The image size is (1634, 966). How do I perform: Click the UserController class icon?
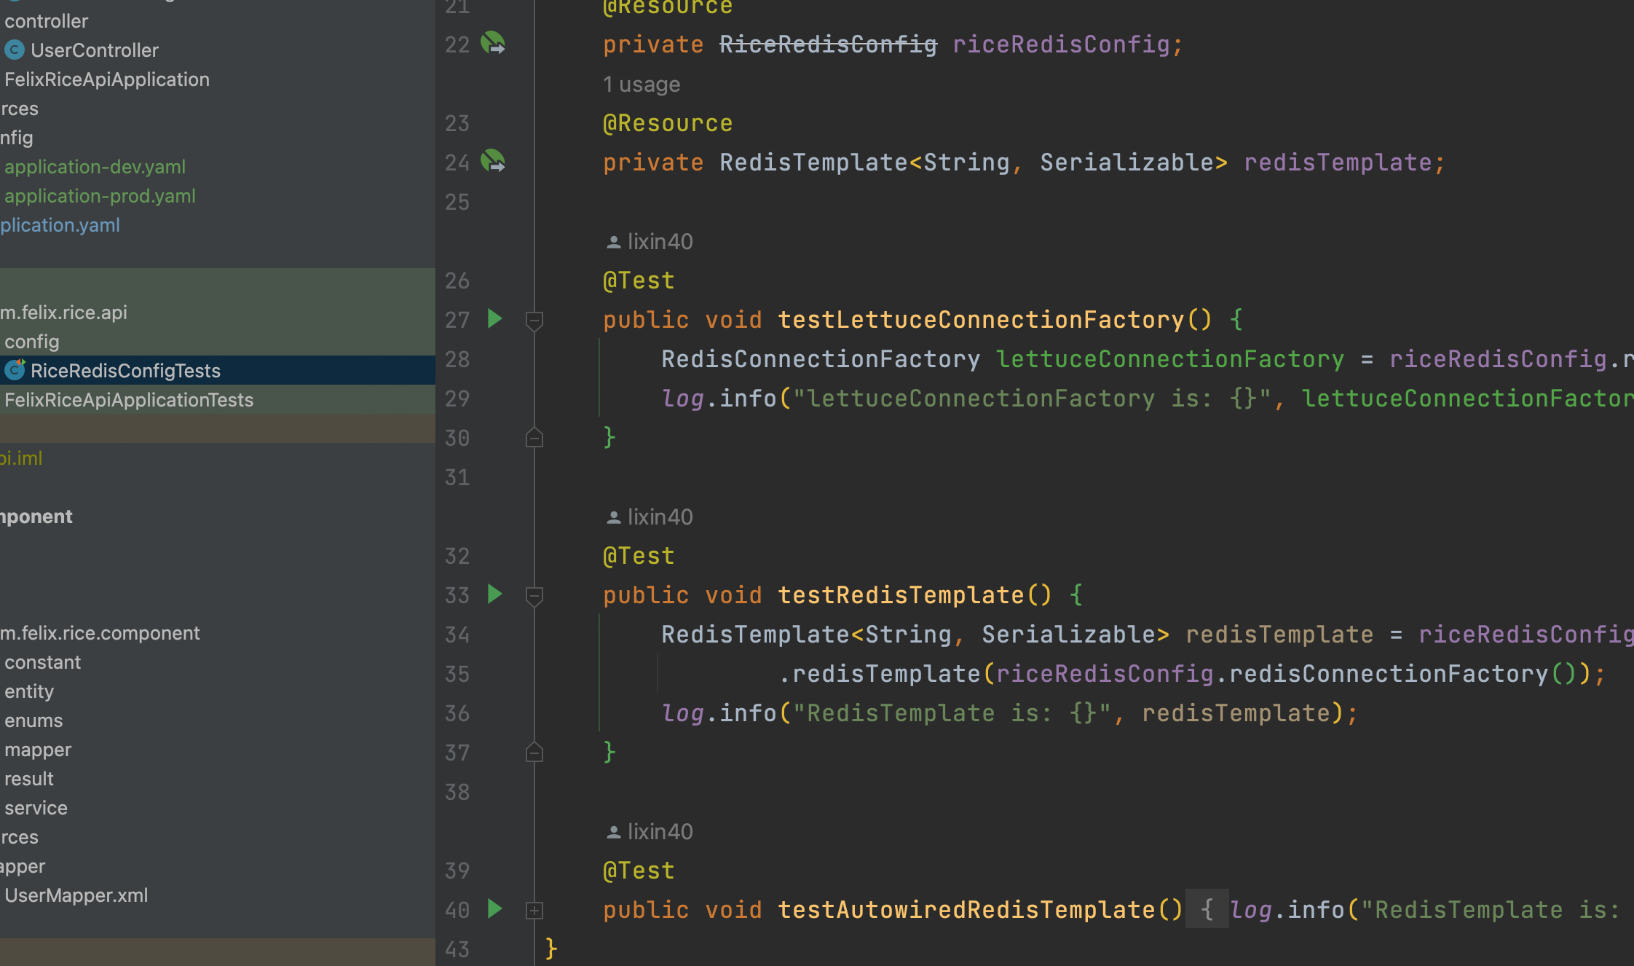coord(15,50)
